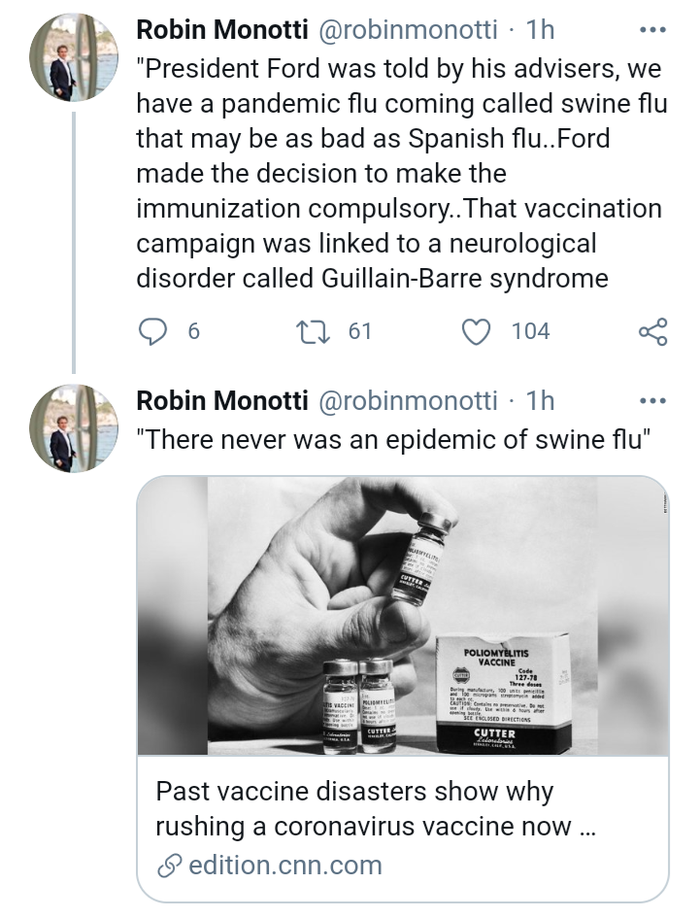Screen dimensions: 699x918
Task: Open Robin Monotti name on first tweet
Action: click(x=217, y=30)
